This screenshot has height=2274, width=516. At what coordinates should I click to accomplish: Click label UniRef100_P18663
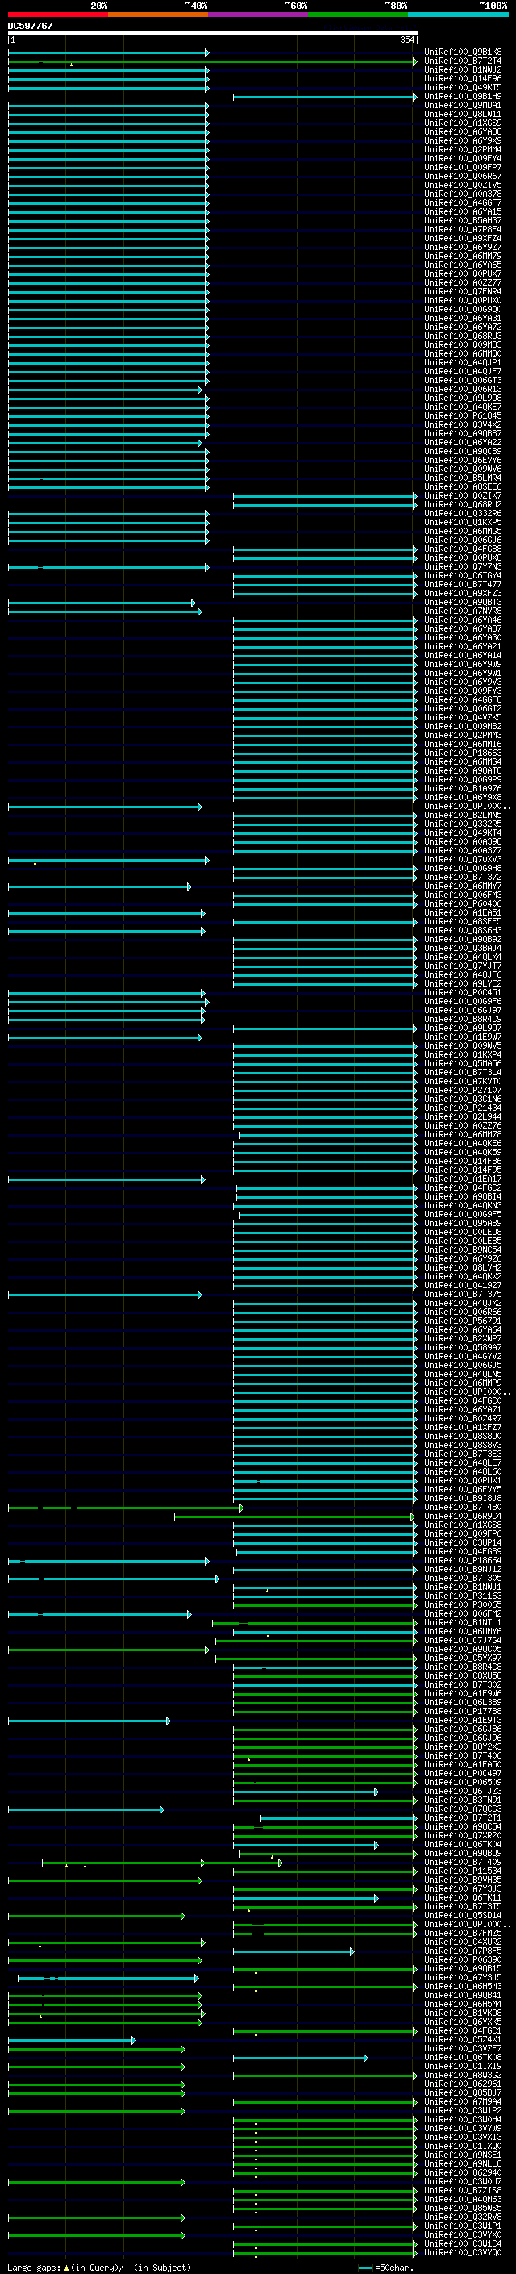[x=463, y=753]
